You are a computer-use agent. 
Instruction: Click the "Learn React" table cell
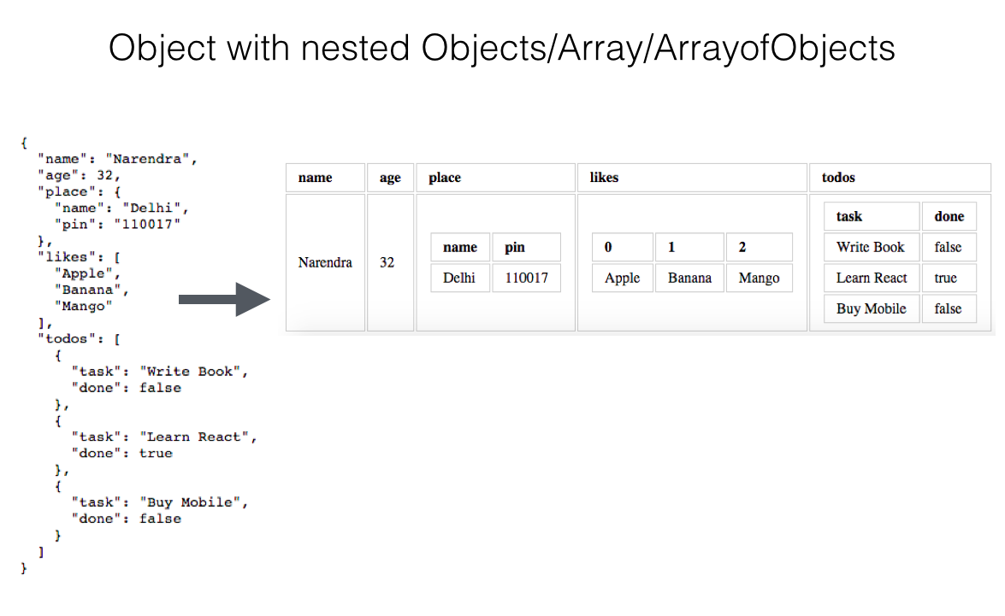point(872,278)
